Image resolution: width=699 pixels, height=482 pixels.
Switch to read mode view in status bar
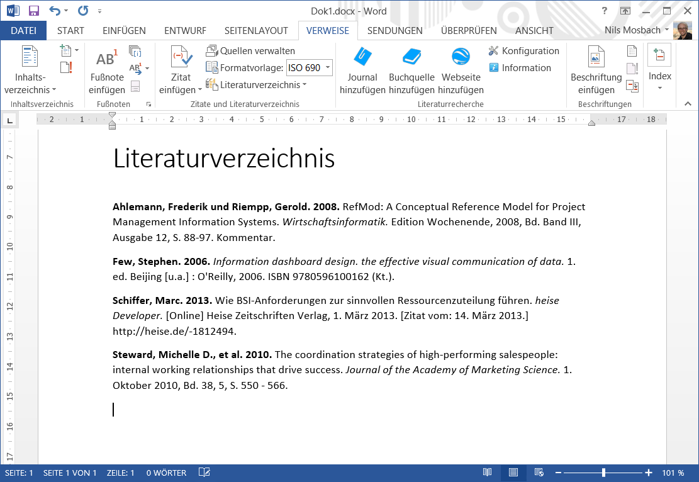[487, 473]
